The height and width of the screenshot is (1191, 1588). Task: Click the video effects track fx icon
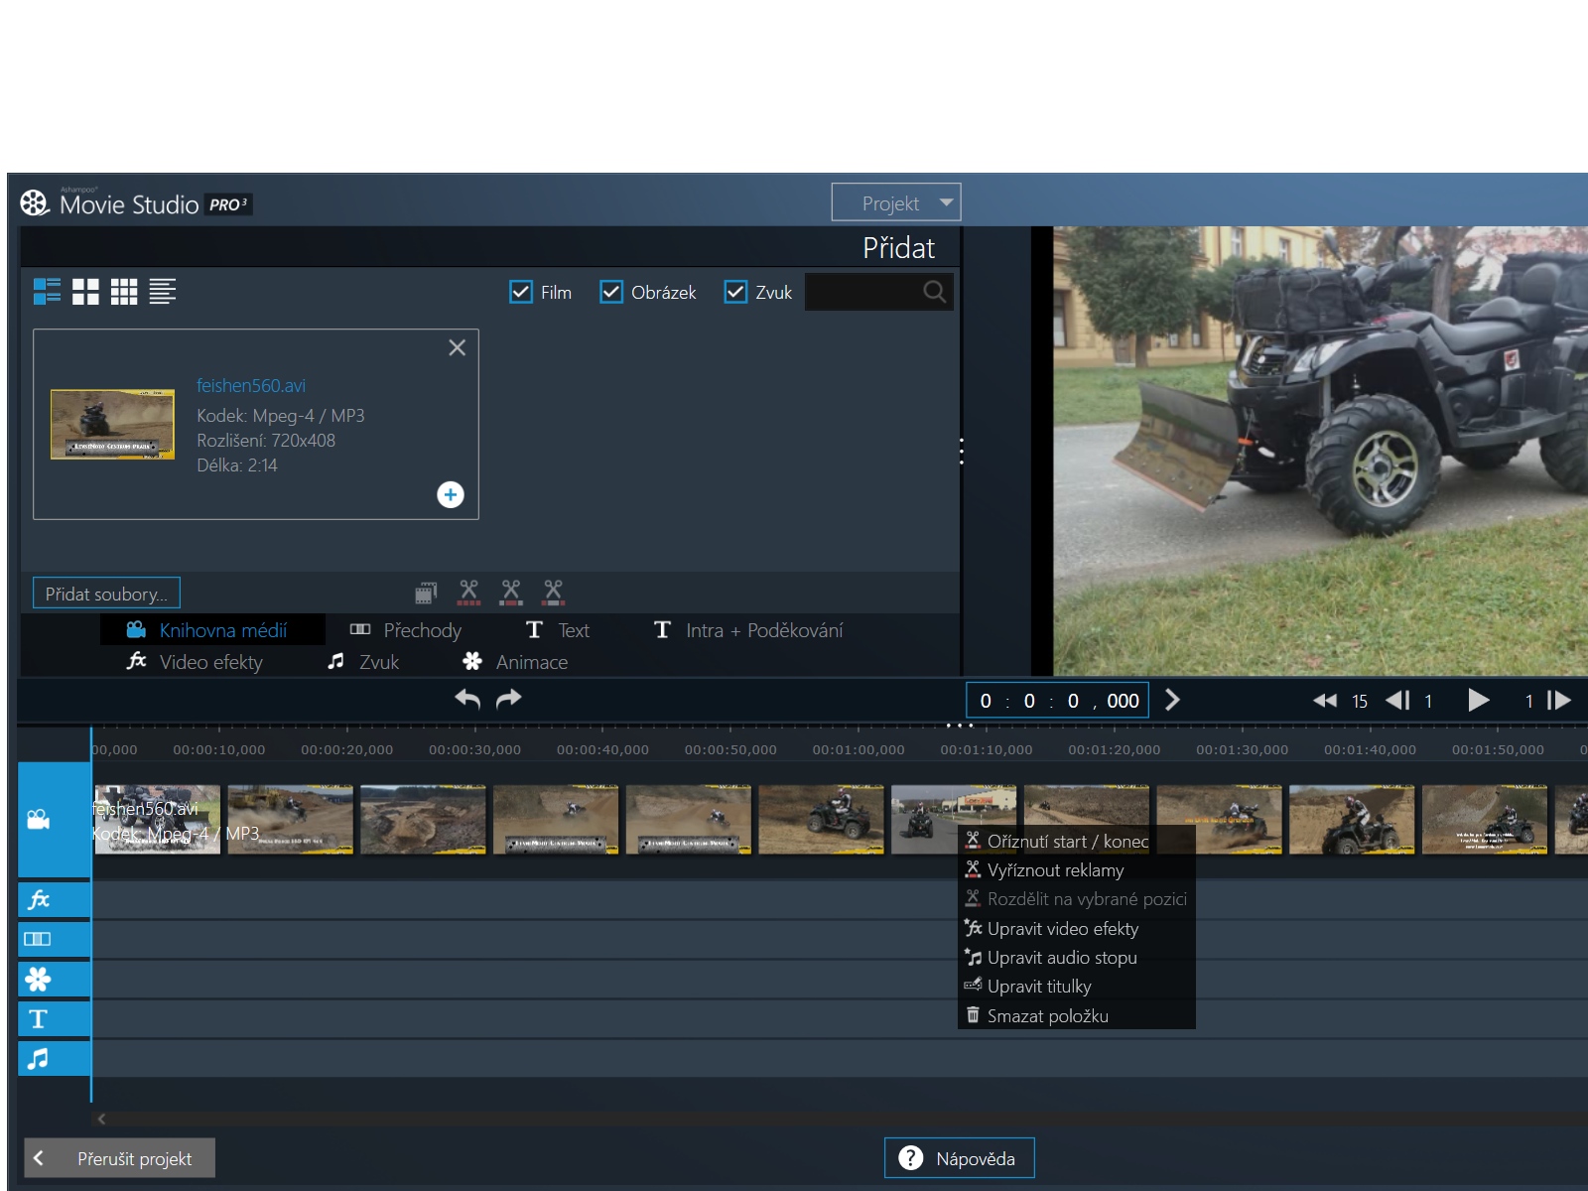pyautogui.click(x=39, y=900)
